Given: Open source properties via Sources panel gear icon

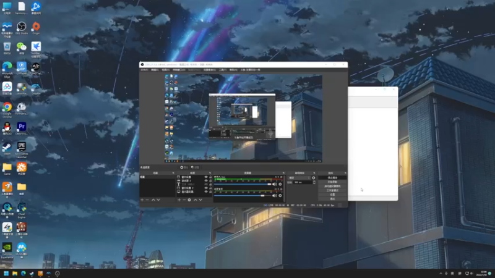Looking at the screenshot, I should pyautogui.click(x=189, y=200).
